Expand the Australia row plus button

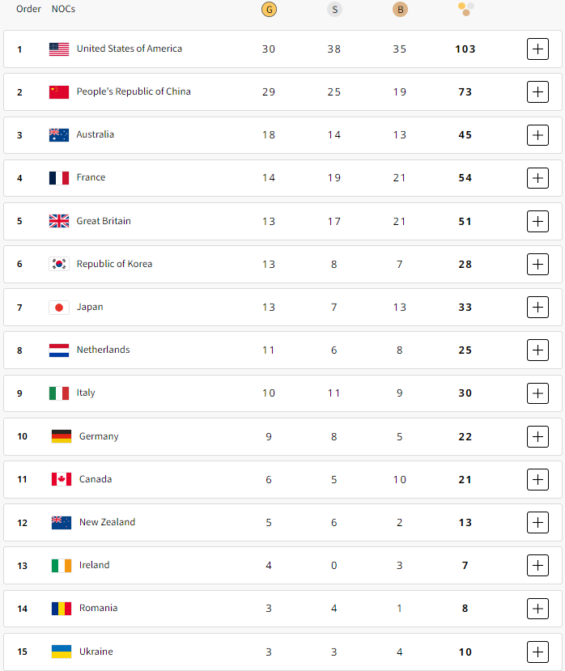[537, 135]
